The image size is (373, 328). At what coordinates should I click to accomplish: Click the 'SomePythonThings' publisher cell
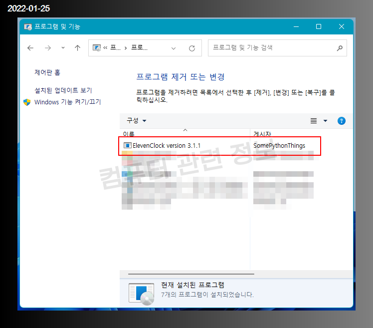click(279, 146)
